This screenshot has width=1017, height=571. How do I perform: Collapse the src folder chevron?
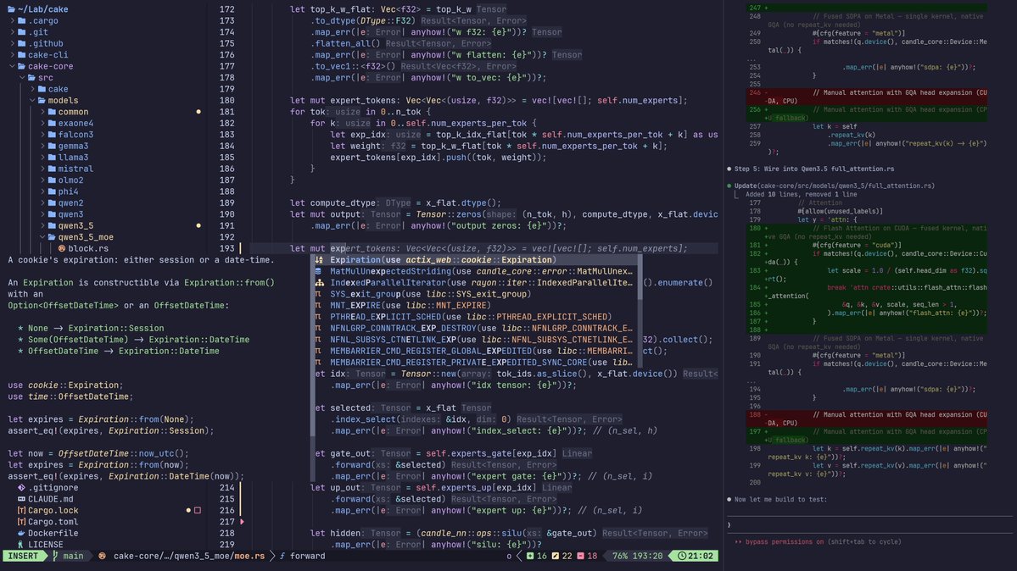[22, 77]
